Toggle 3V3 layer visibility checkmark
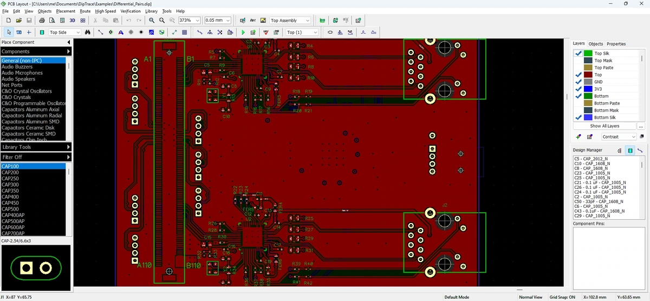Viewport: 650px width, 301px height. pos(578,89)
